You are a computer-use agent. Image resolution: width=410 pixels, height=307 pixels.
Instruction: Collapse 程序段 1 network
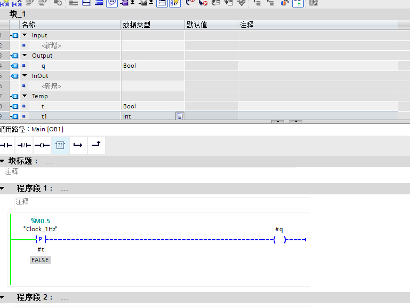[x=2, y=188]
